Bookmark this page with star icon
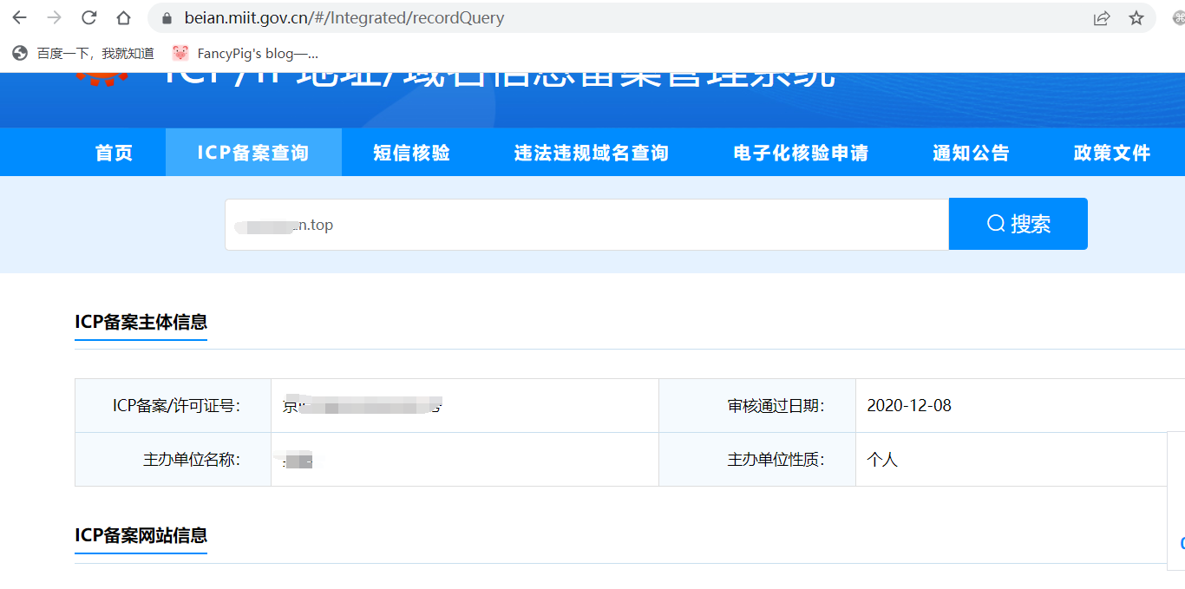 pyautogui.click(x=1136, y=18)
